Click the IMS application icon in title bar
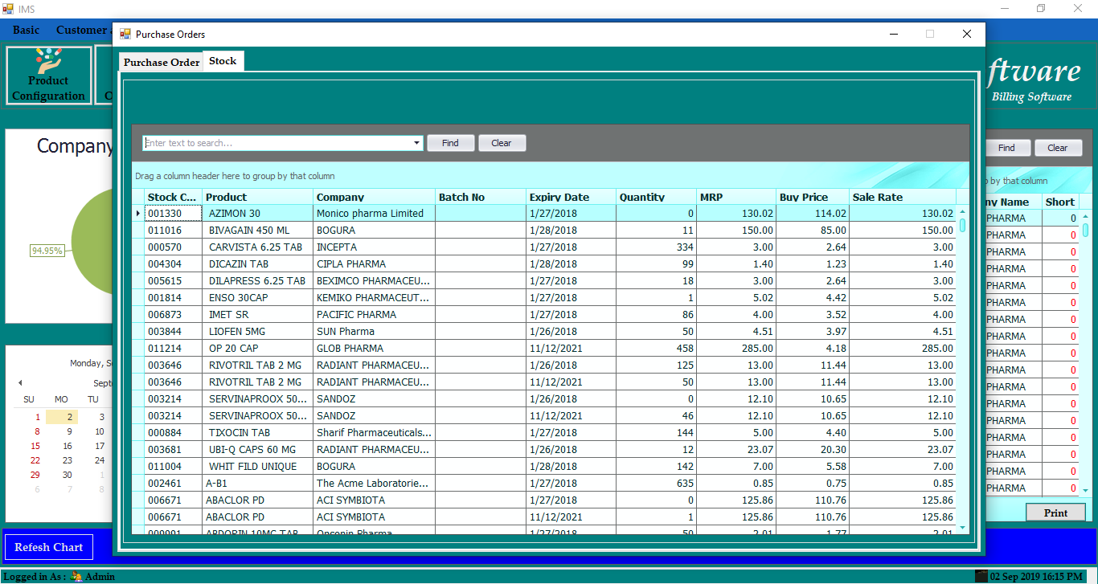The width and height of the screenshot is (1098, 584). click(8, 8)
